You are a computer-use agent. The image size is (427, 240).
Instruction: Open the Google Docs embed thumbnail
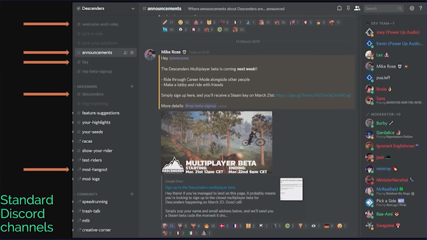coord(291,189)
